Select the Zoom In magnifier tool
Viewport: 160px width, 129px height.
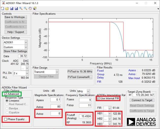(x=21, y=8)
